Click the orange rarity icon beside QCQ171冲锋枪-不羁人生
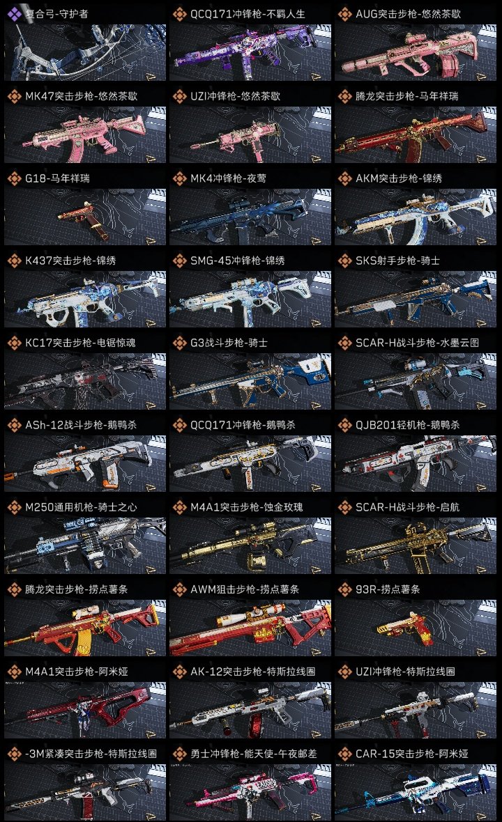Screen dimensions: 502x822 (179, 14)
